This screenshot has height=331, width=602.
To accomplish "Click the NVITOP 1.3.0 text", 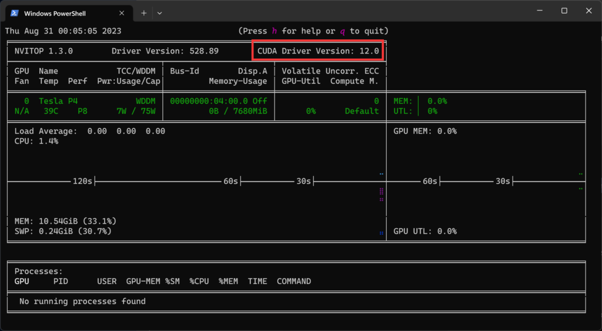I will pos(44,51).
